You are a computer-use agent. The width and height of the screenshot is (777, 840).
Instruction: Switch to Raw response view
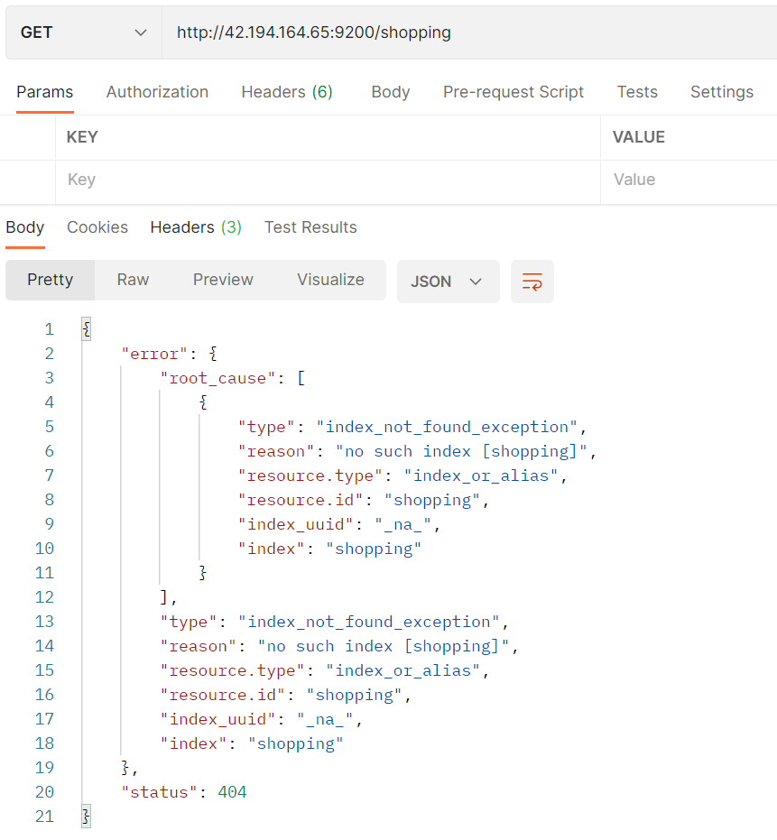click(133, 280)
